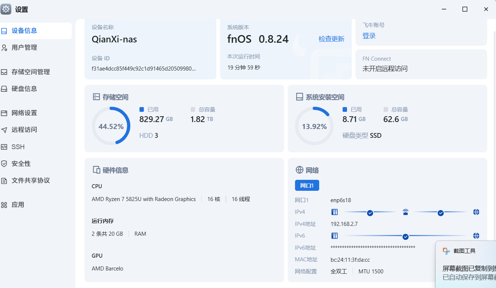496x288 pixels.
Task: Open the SSH settings page
Action: coord(36,147)
